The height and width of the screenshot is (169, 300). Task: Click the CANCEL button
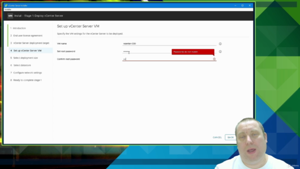click(x=217, y=138)
